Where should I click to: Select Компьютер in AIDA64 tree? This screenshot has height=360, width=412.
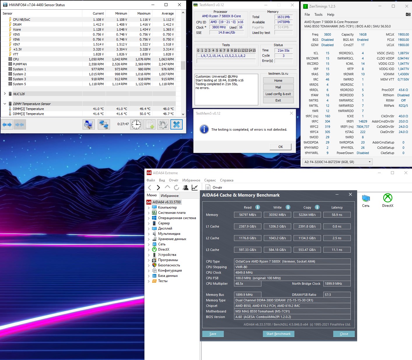167,207
